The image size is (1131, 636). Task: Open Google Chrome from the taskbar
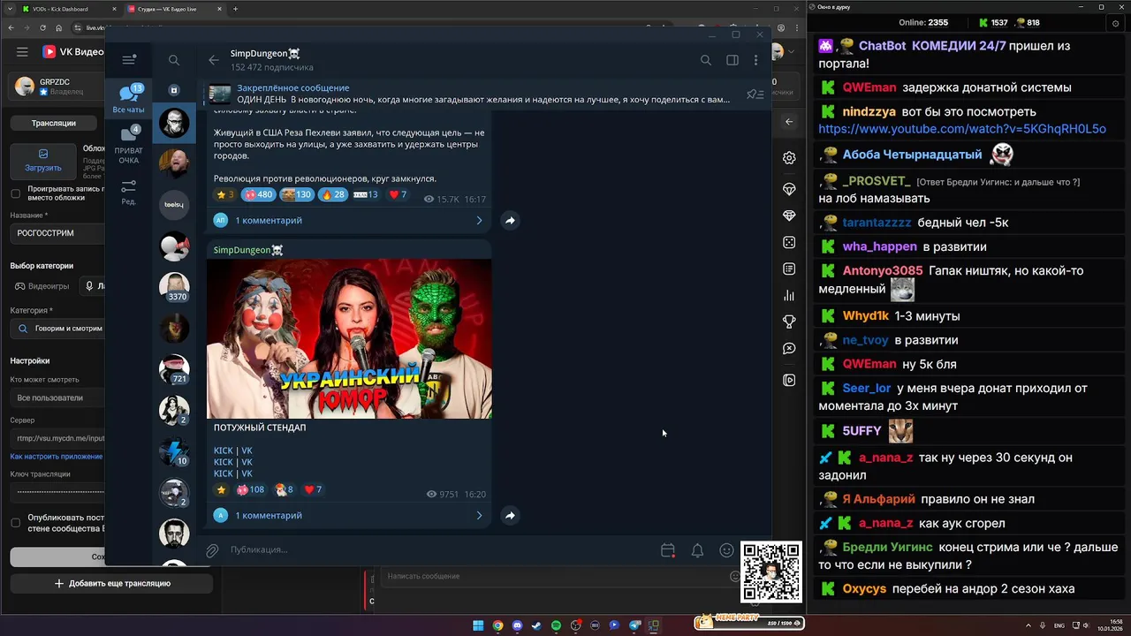click(x=497, y=625)
